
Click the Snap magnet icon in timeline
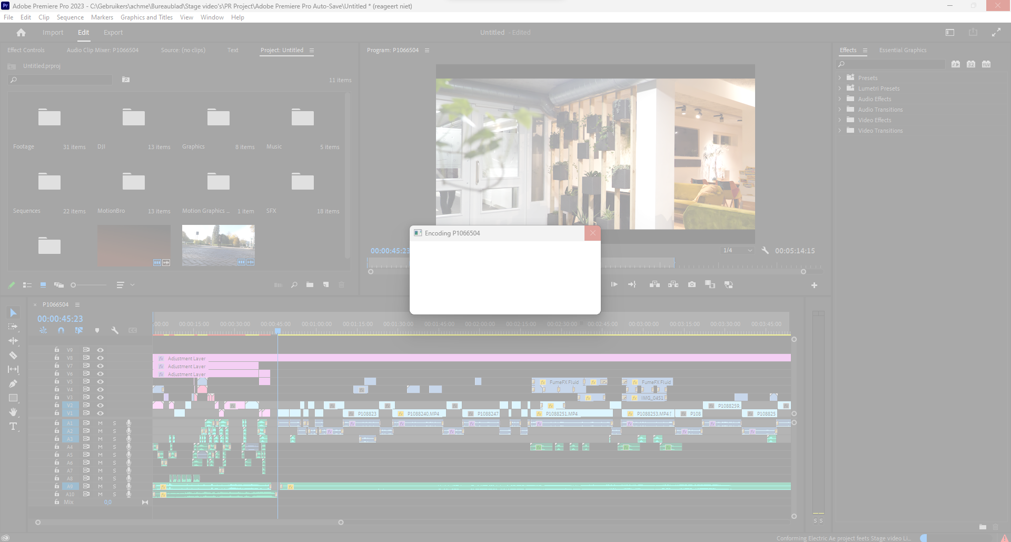pos(61,330)
